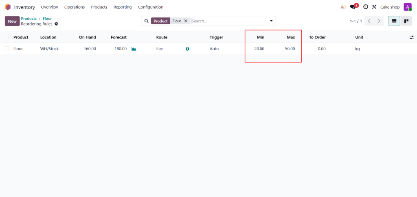
Task: Open the messages chat icon with badge
Action: (353, 7)
